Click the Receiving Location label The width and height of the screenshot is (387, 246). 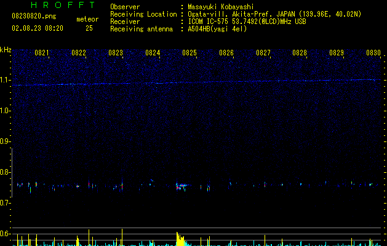tap(143, 14)
